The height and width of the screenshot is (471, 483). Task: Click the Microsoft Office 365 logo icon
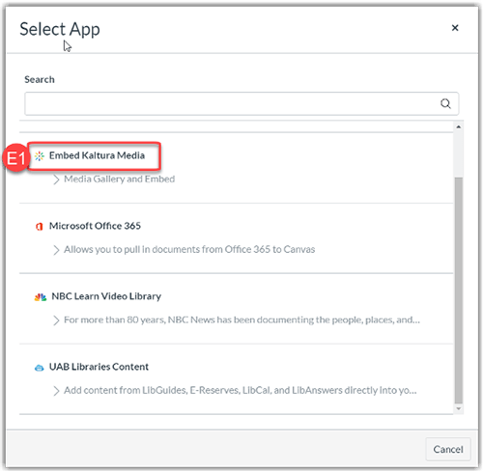point(40,227)
